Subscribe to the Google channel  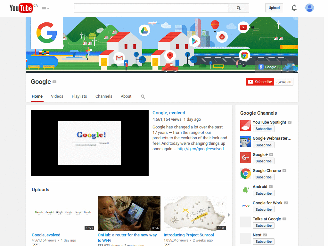(260, 82)
